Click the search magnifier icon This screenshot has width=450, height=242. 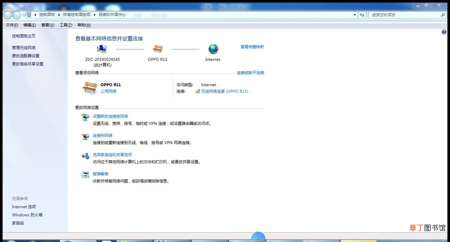point(443,15)
